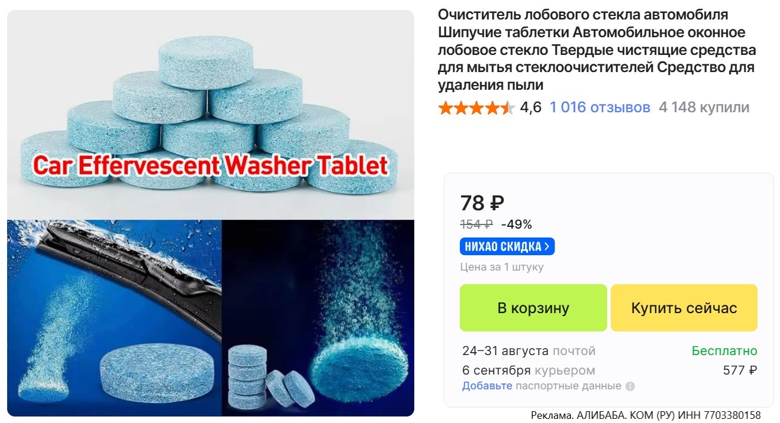
Task: Click the product title text
Action: point(597,50)
